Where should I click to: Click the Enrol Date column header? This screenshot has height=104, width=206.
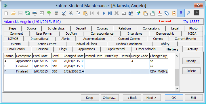[x=42, y=56]
